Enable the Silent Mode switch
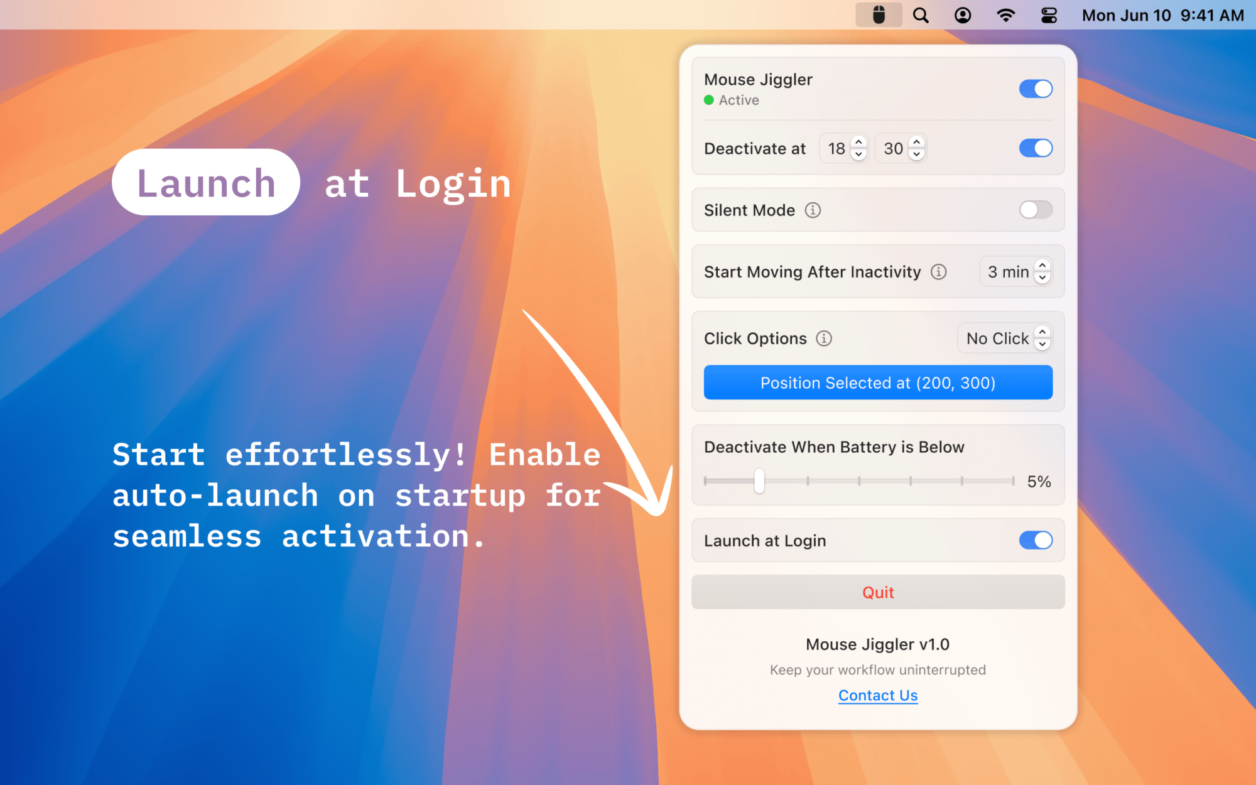The height and width of the screenshot is (785, 1256). coord(1035,210)
